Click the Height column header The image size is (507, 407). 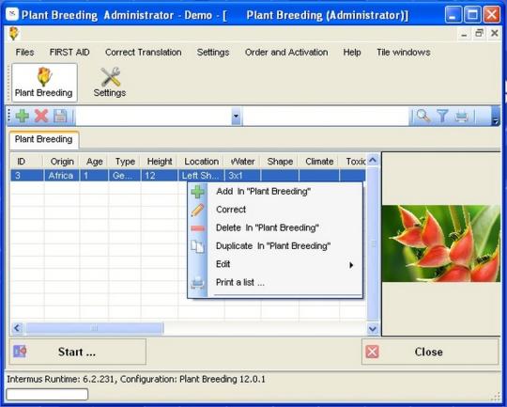(160, 162)
